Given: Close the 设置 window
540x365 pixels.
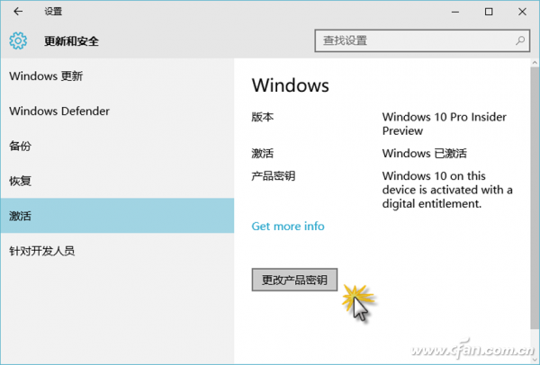Looking at the screenshot, I should (522, 12).
